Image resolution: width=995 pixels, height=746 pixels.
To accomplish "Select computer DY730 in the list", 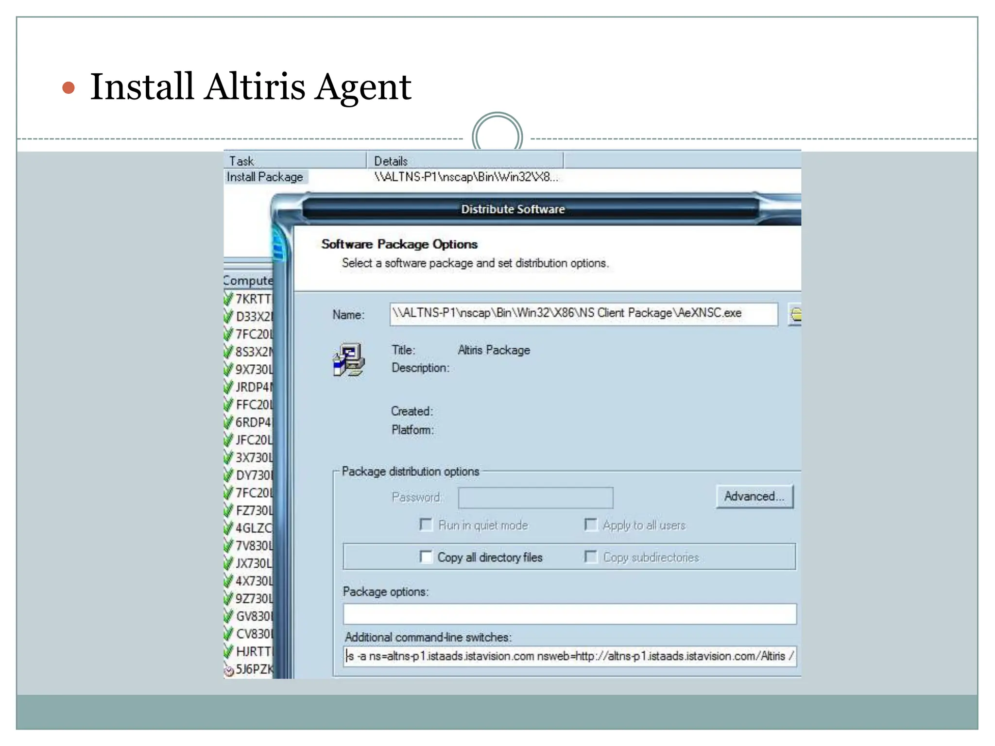I will (x=254, y=475).
